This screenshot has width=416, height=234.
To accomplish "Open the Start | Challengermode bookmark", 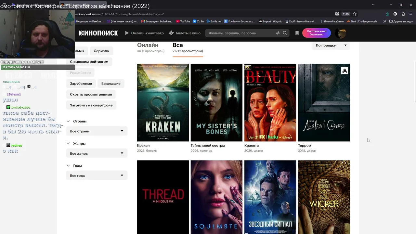I will pyautogui.click(x=362, y=21).
